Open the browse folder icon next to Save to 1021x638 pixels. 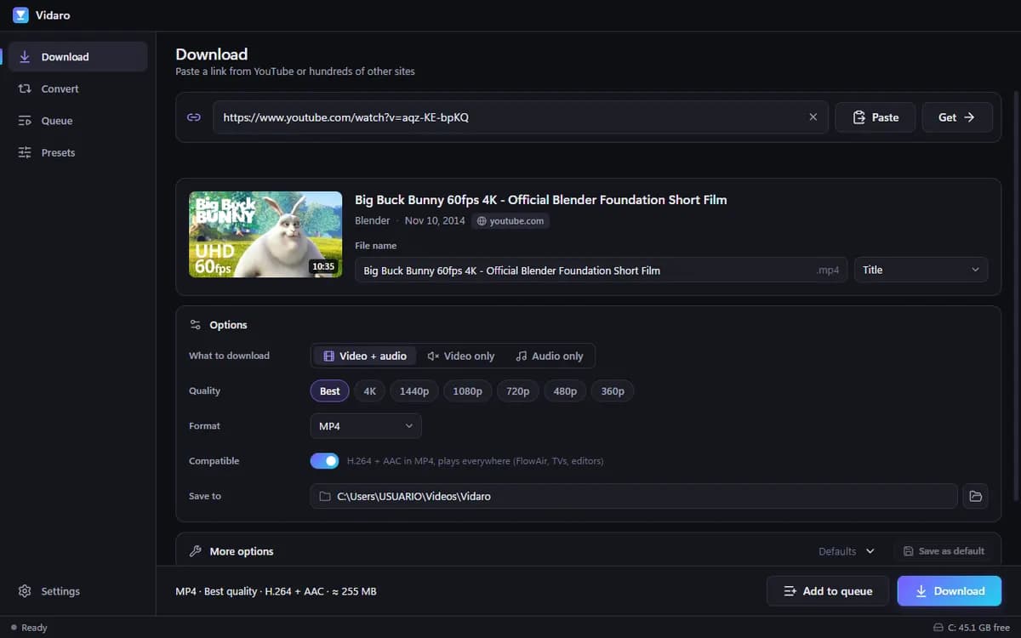(975, 496)
